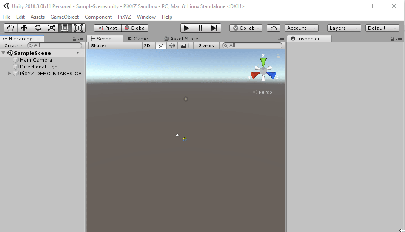Expand the PiXYZ-DEMO-BRAKES.CAT object
The width and height of the screenshot is (405, 232).
9,74
